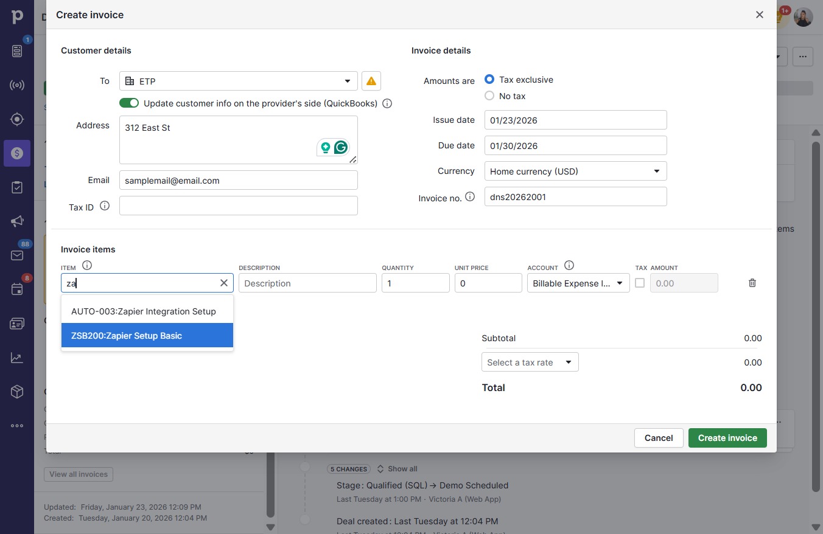Expand Show all changes in history
The image size is (823, 534).
(x=397, y=469)
